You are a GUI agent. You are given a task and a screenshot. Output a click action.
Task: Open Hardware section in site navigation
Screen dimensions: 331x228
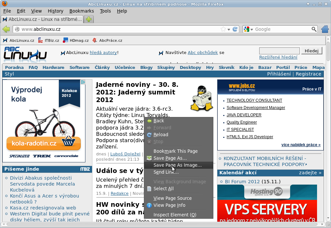tap(54, 67)
